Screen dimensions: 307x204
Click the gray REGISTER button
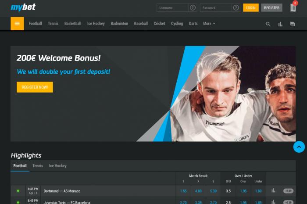coord(271,8)
